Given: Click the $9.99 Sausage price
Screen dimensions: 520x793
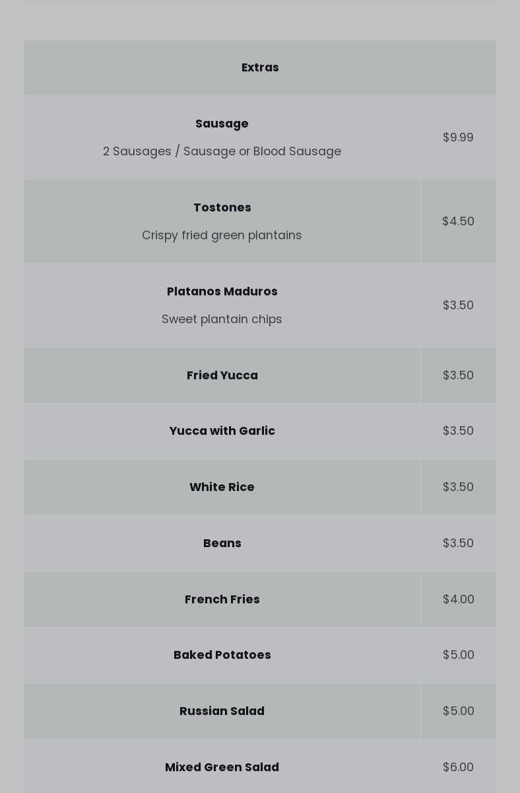Looking at the screenshot, I should coord(458,137).
